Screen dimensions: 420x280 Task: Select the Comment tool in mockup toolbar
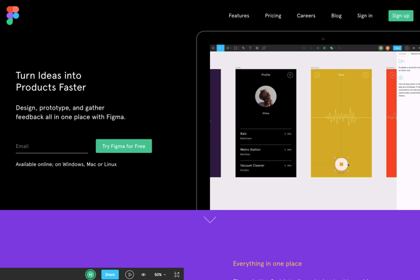click(264, 48)
